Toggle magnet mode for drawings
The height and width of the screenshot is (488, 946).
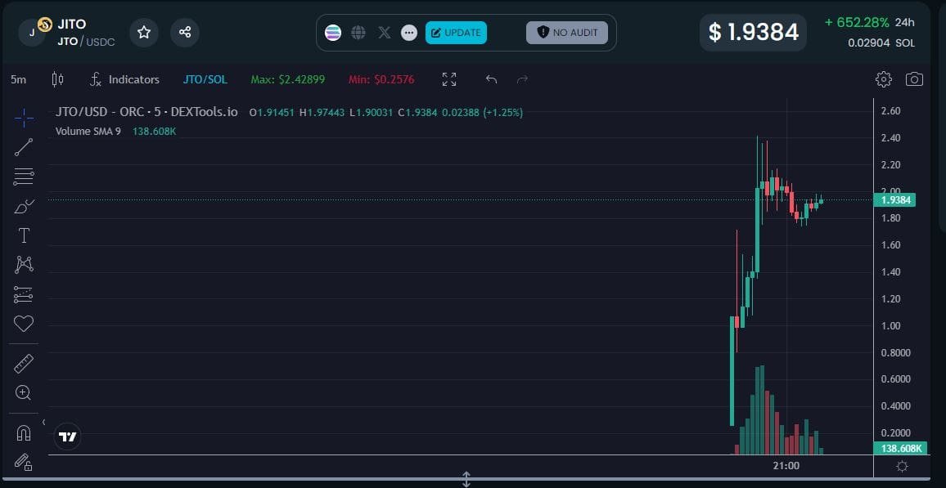coord(24,432)
